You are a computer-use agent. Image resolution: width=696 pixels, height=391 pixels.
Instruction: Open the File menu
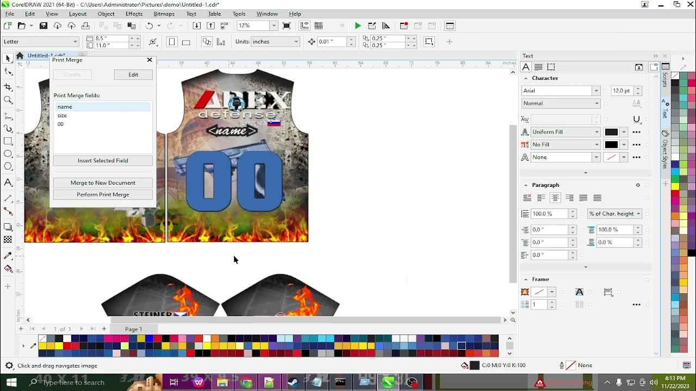pos(10,14)
